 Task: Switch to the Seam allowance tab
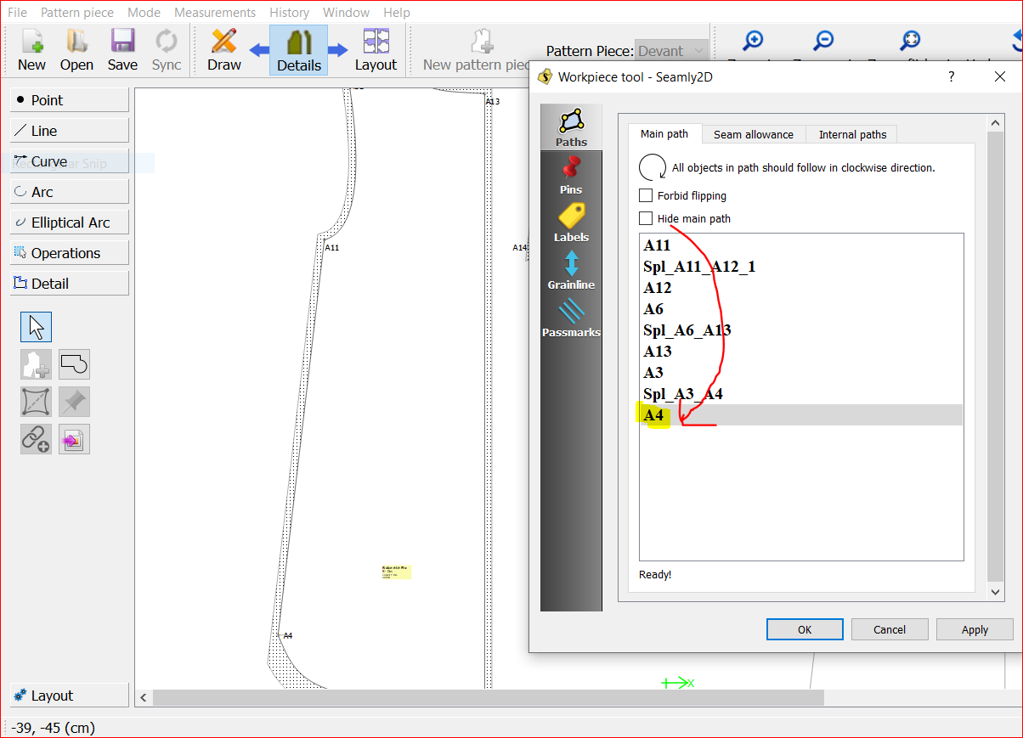(x=753, y=134)
